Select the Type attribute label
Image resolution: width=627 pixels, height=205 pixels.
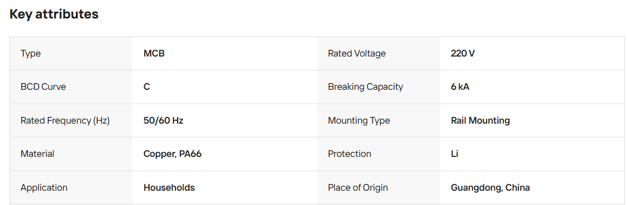pyautogui.click(x=31, y=53)
